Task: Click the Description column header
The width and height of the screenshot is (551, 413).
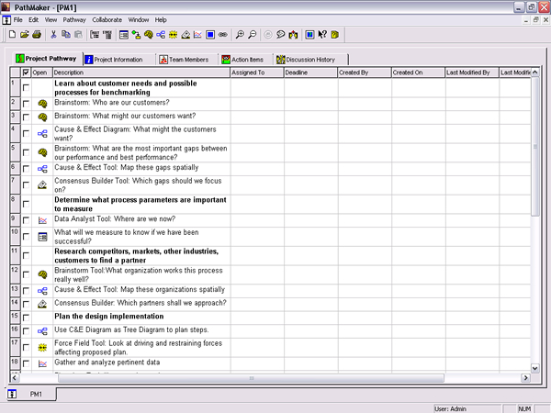Action: point(141,73)
